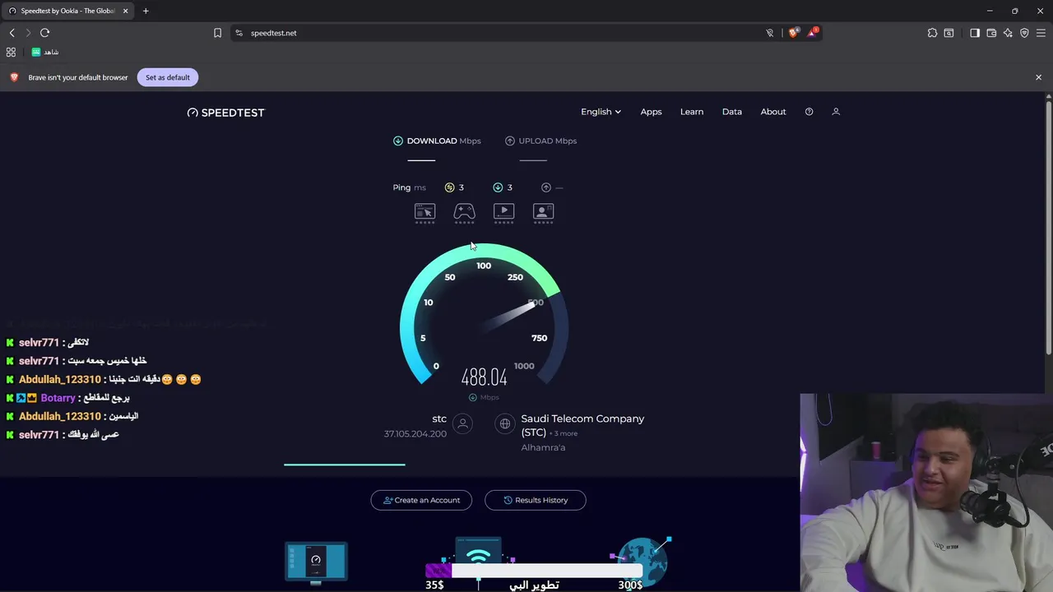Click the UPLOAD Mbps label

pos(548,141)
